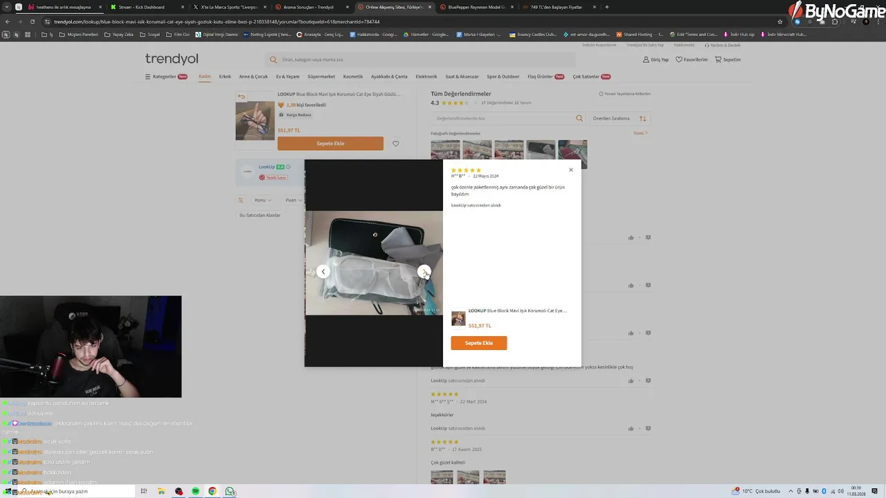Add product to favorites with heart icon
The image size is (886, 498).
(396, 144)
